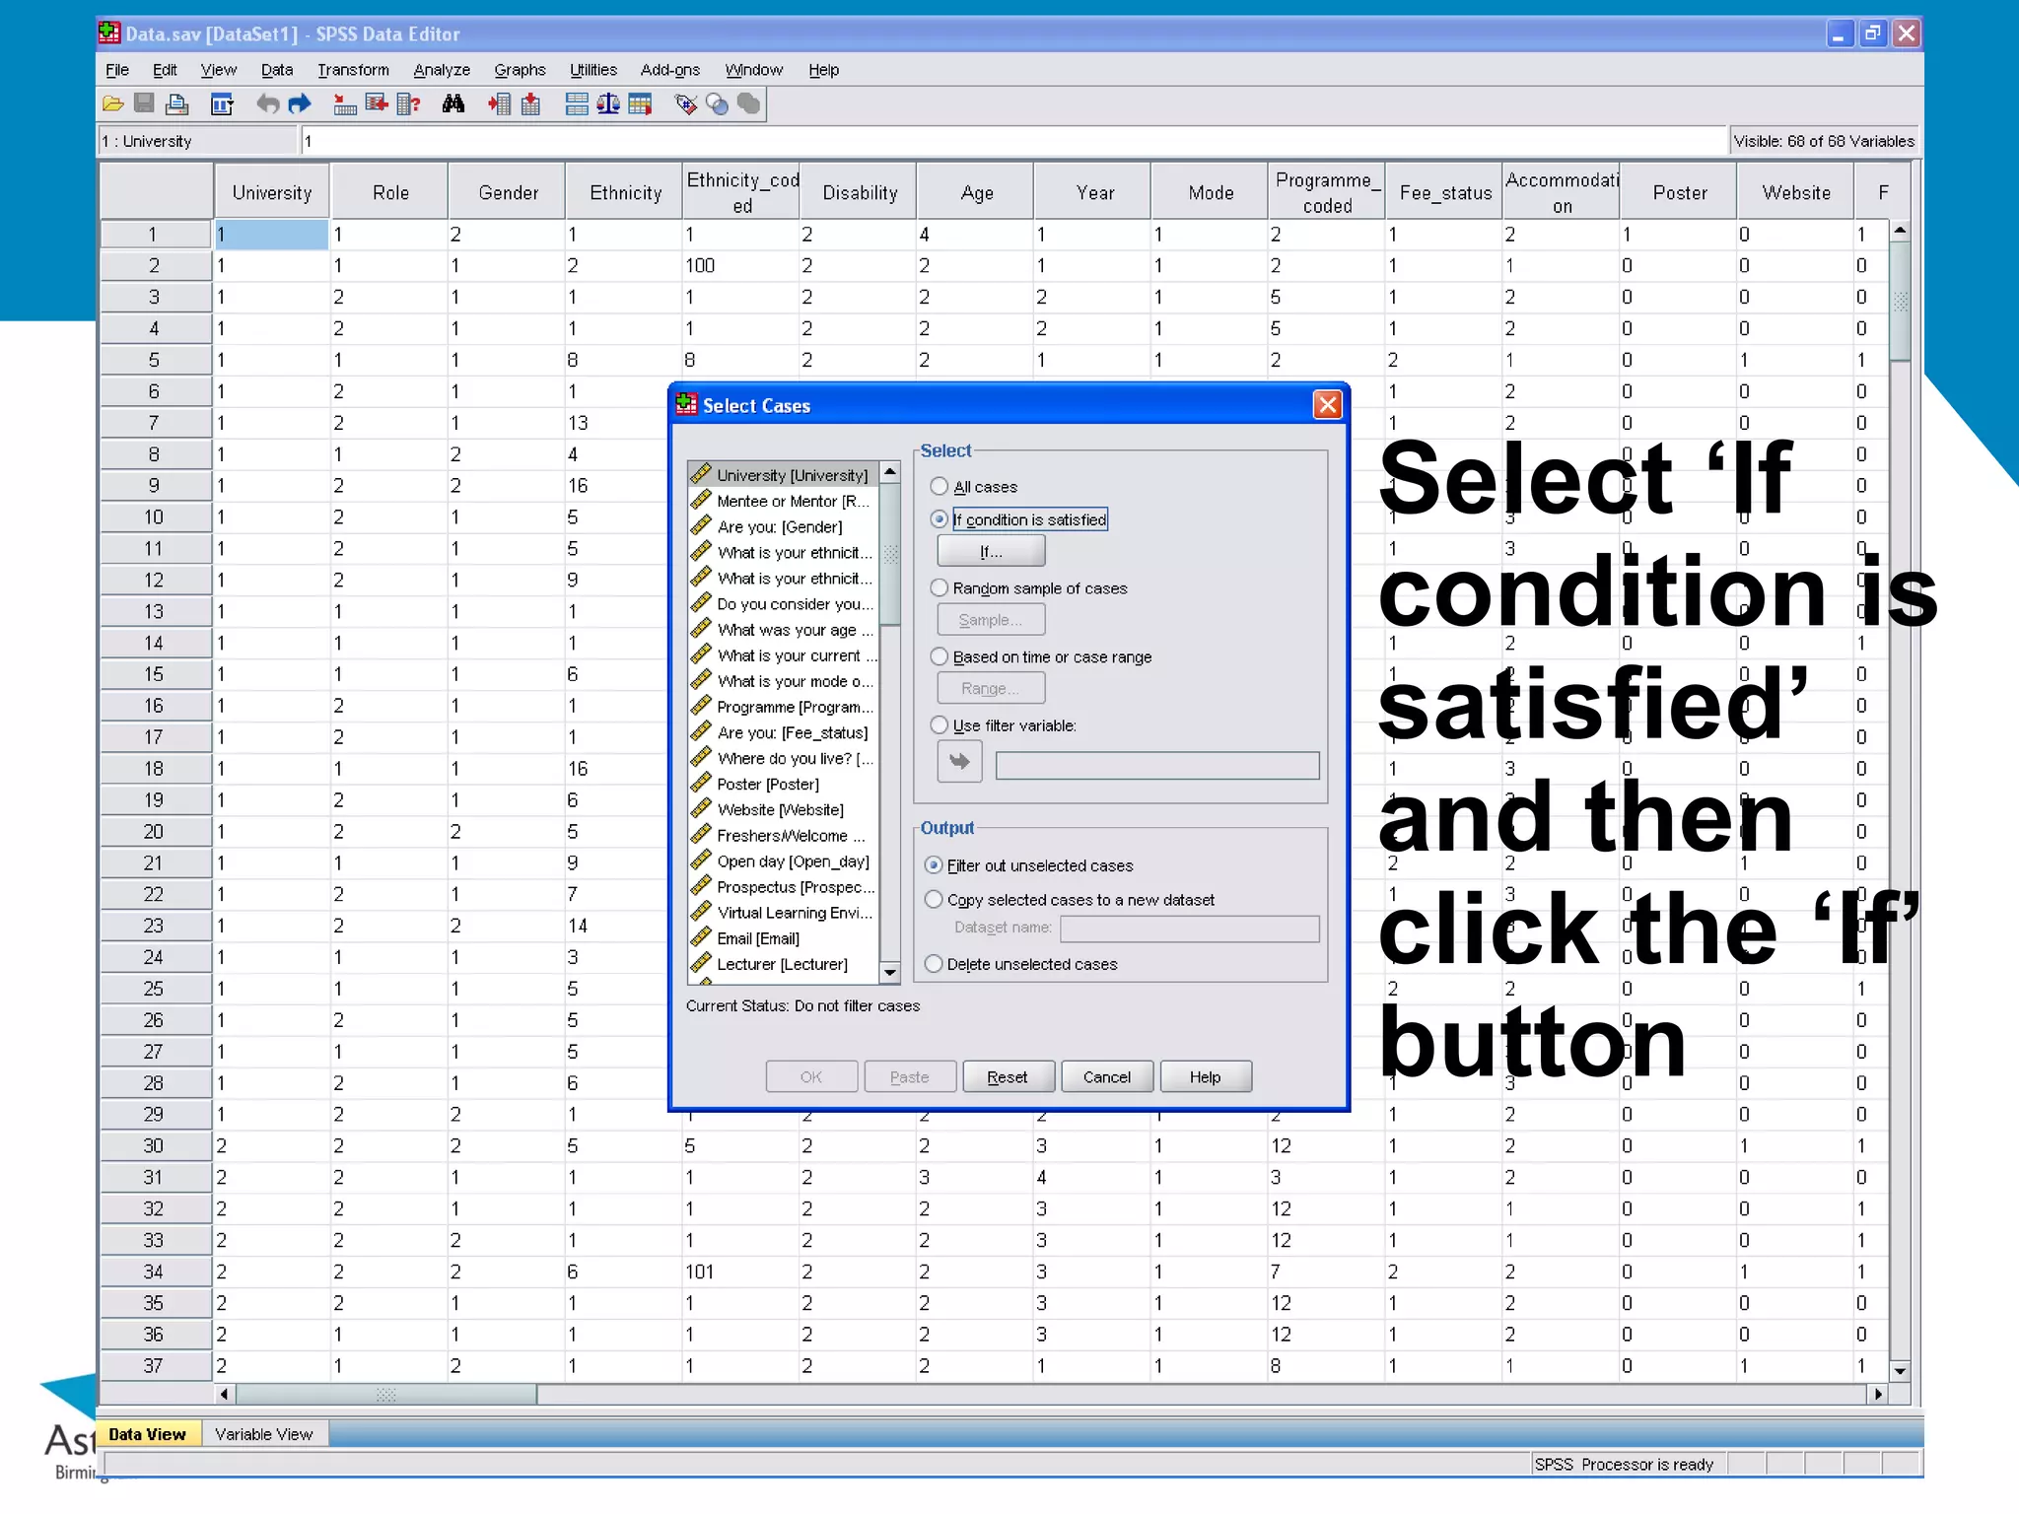Click the Save file floppy icon
Viewport: 2019px width, 1514px height.
[144, 103]
